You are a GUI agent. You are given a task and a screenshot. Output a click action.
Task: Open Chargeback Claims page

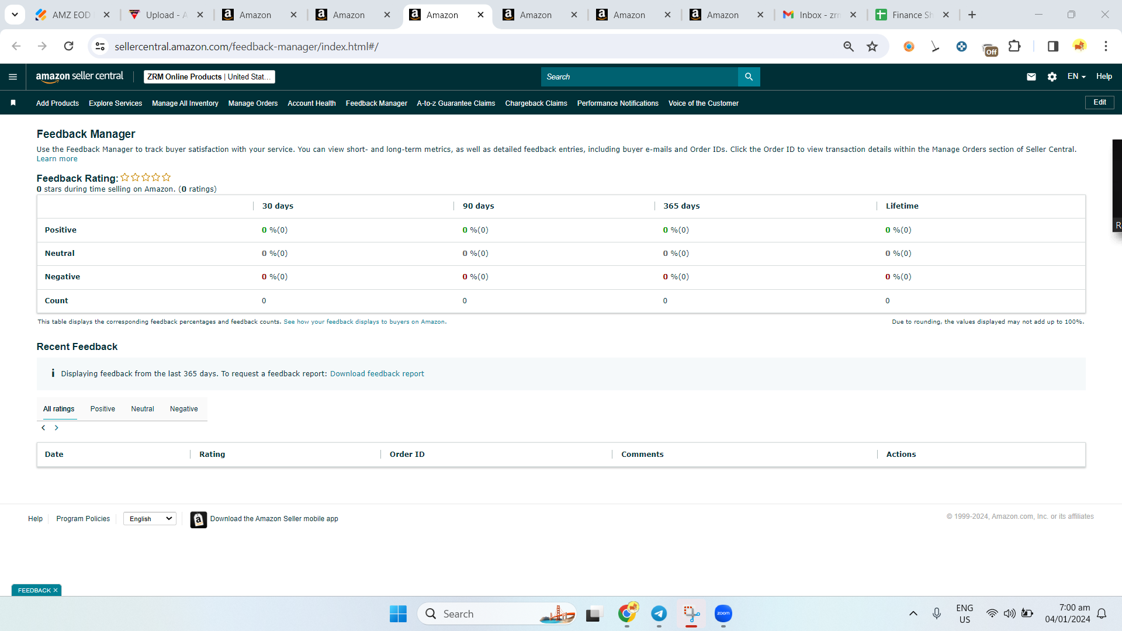[x=536, y=103]
